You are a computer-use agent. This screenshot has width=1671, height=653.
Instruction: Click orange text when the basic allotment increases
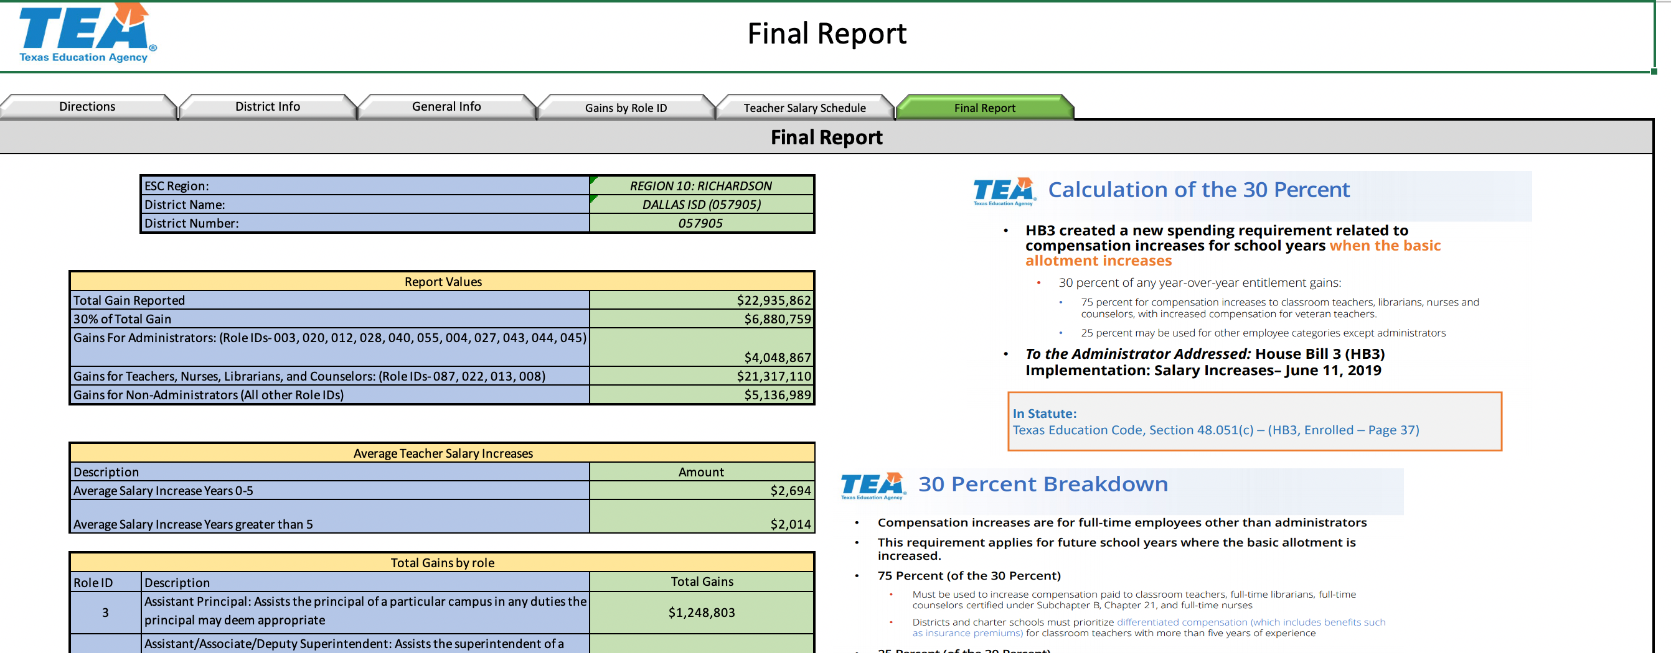coord(1233,253)
